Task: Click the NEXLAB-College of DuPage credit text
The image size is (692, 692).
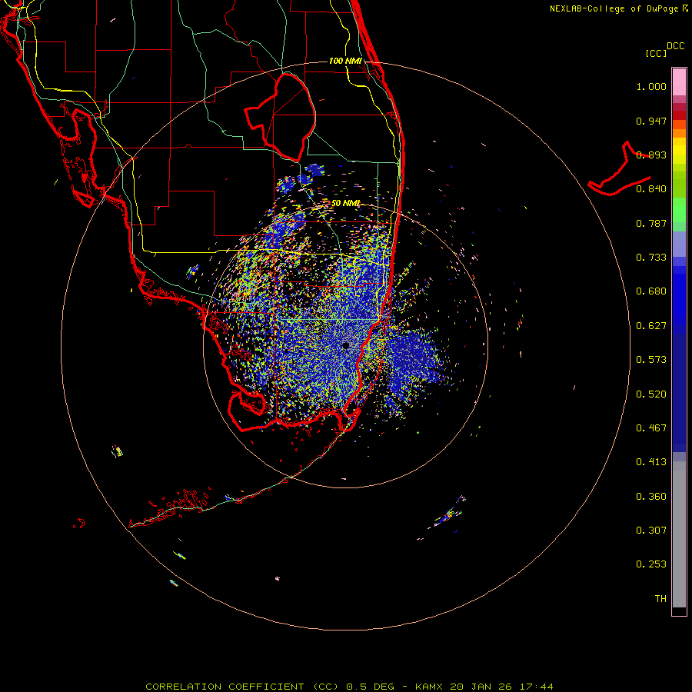Action: point(614,8)
